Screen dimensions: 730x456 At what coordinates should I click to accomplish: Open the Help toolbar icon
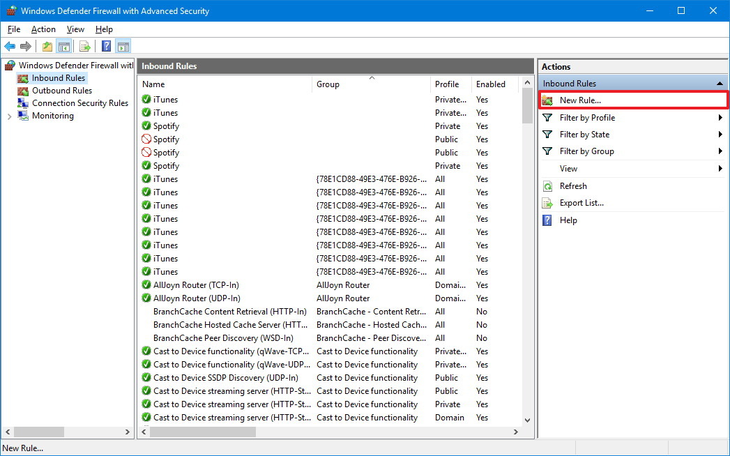(x=105, y=46)
